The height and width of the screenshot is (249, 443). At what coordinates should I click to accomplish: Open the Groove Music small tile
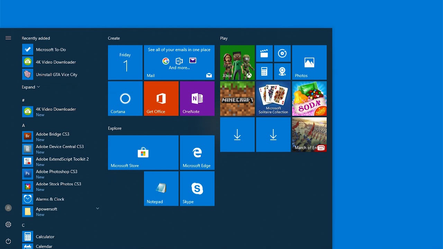coord(282,54)
